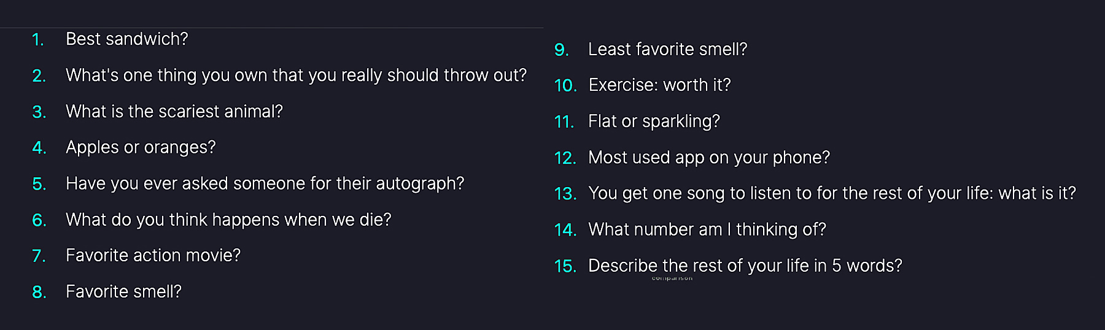Click the "Describe the rest of your life" question
The height and width of the screenshot is (330, 1105).
[x=745, y=266]
